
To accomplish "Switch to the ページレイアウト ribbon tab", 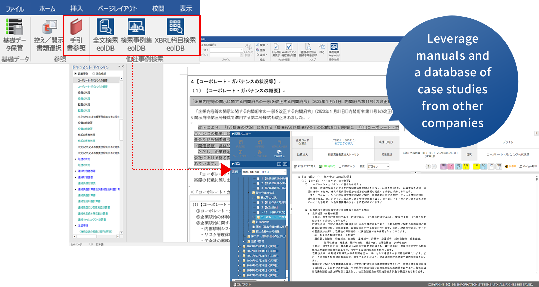I will point(117,9).
